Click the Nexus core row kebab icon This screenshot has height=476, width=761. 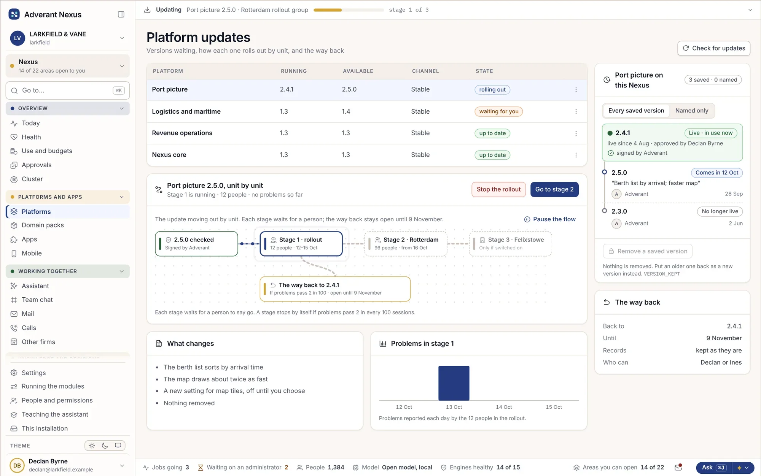click(x=576, y=155)
